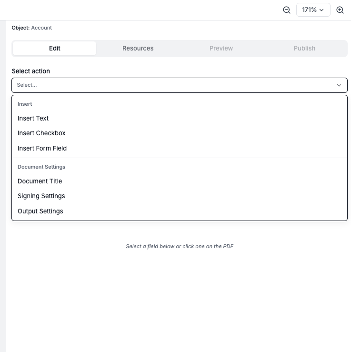Open the 171% zoom level dropdown
The image size is (351, 352).
(x=313, y=10)
